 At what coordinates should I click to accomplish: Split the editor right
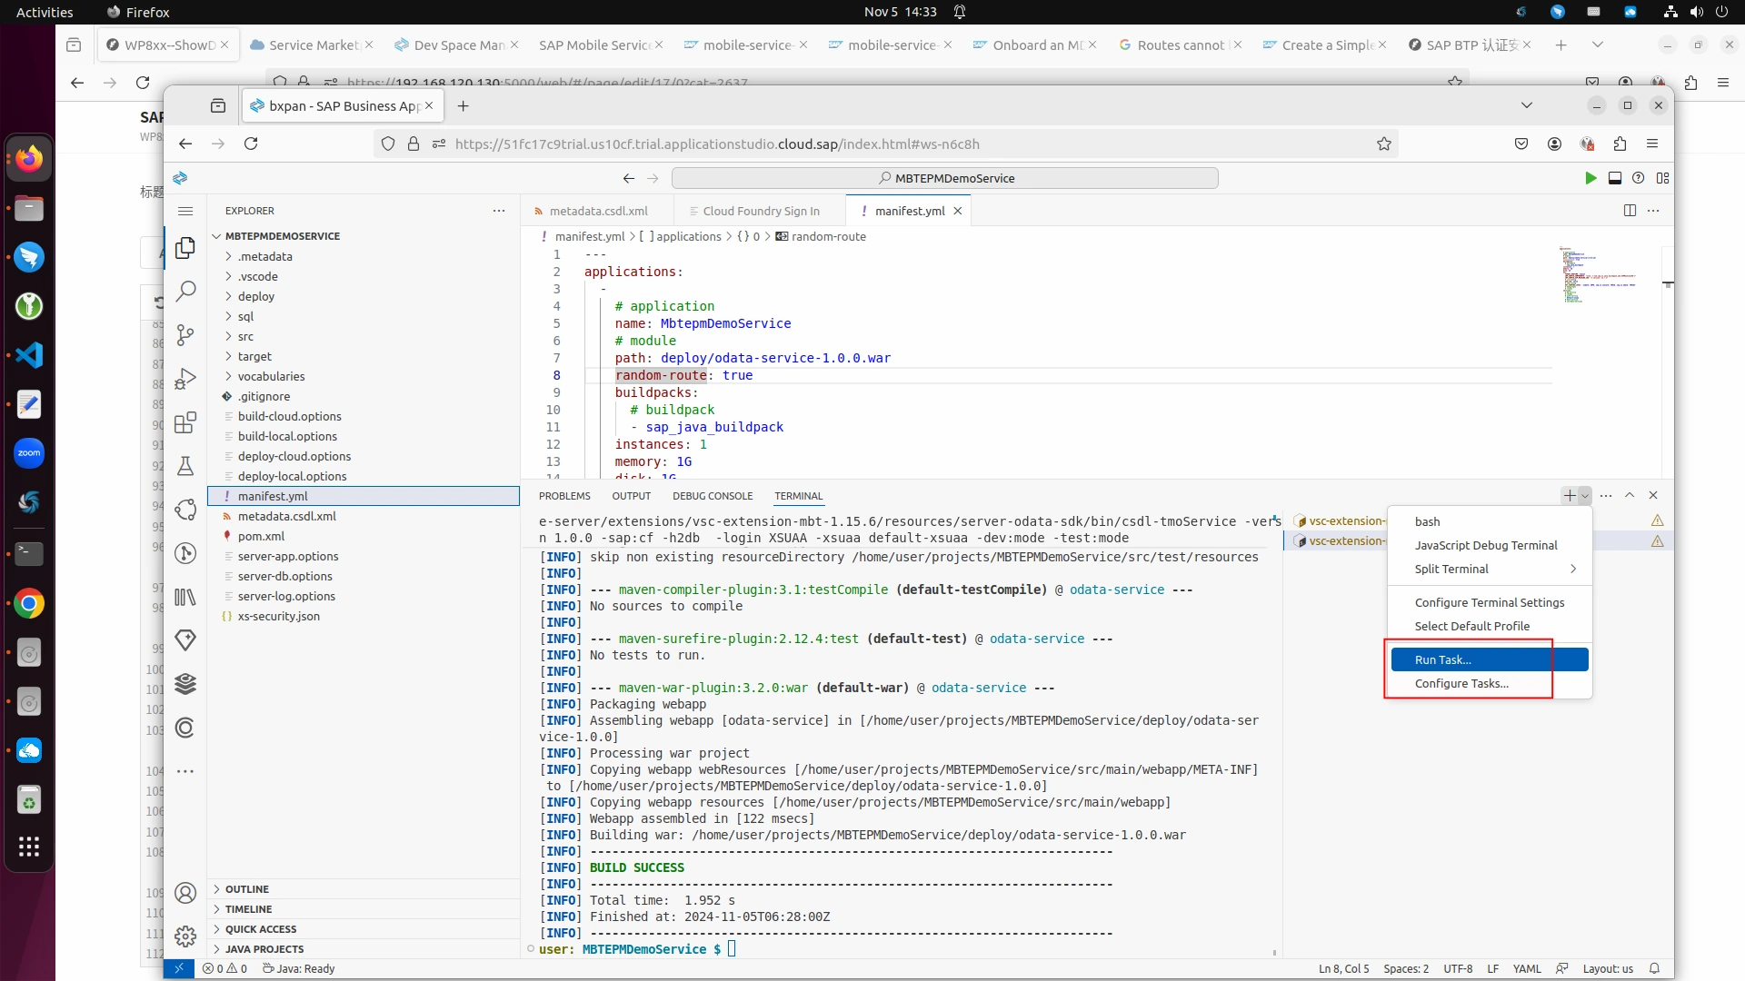(1630, 211)
